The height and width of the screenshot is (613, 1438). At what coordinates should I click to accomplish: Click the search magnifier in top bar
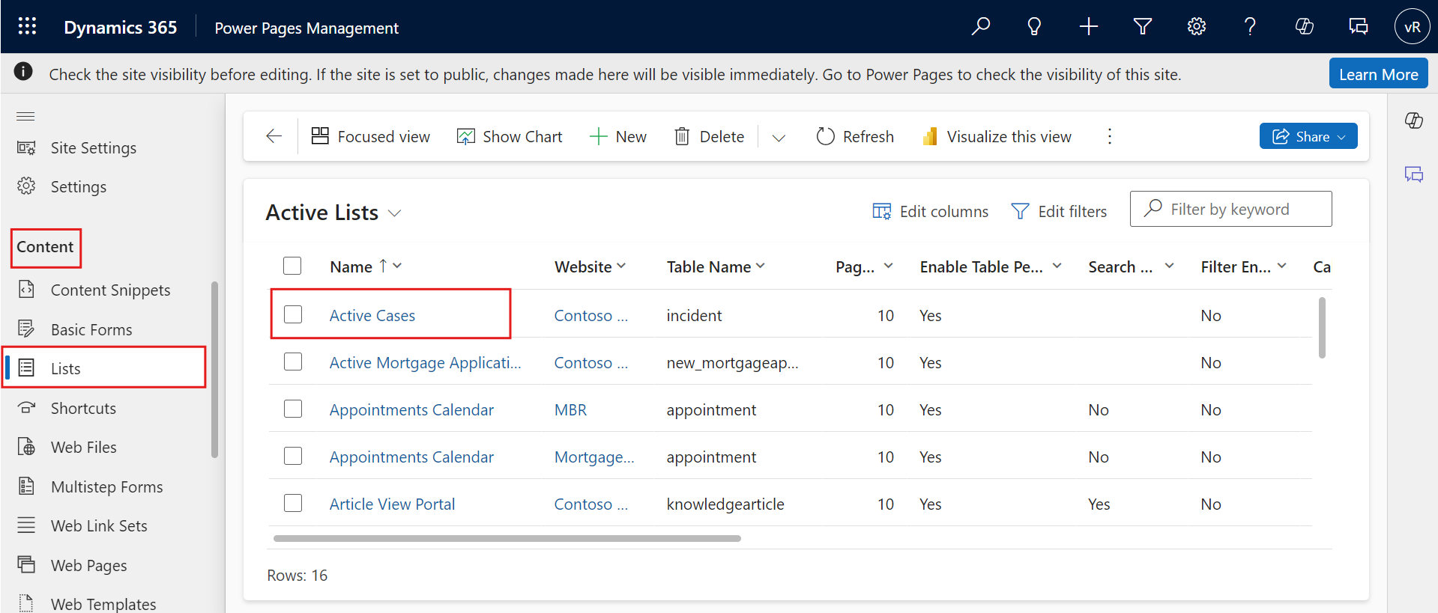pyautogui.click(x=980, y=27)
